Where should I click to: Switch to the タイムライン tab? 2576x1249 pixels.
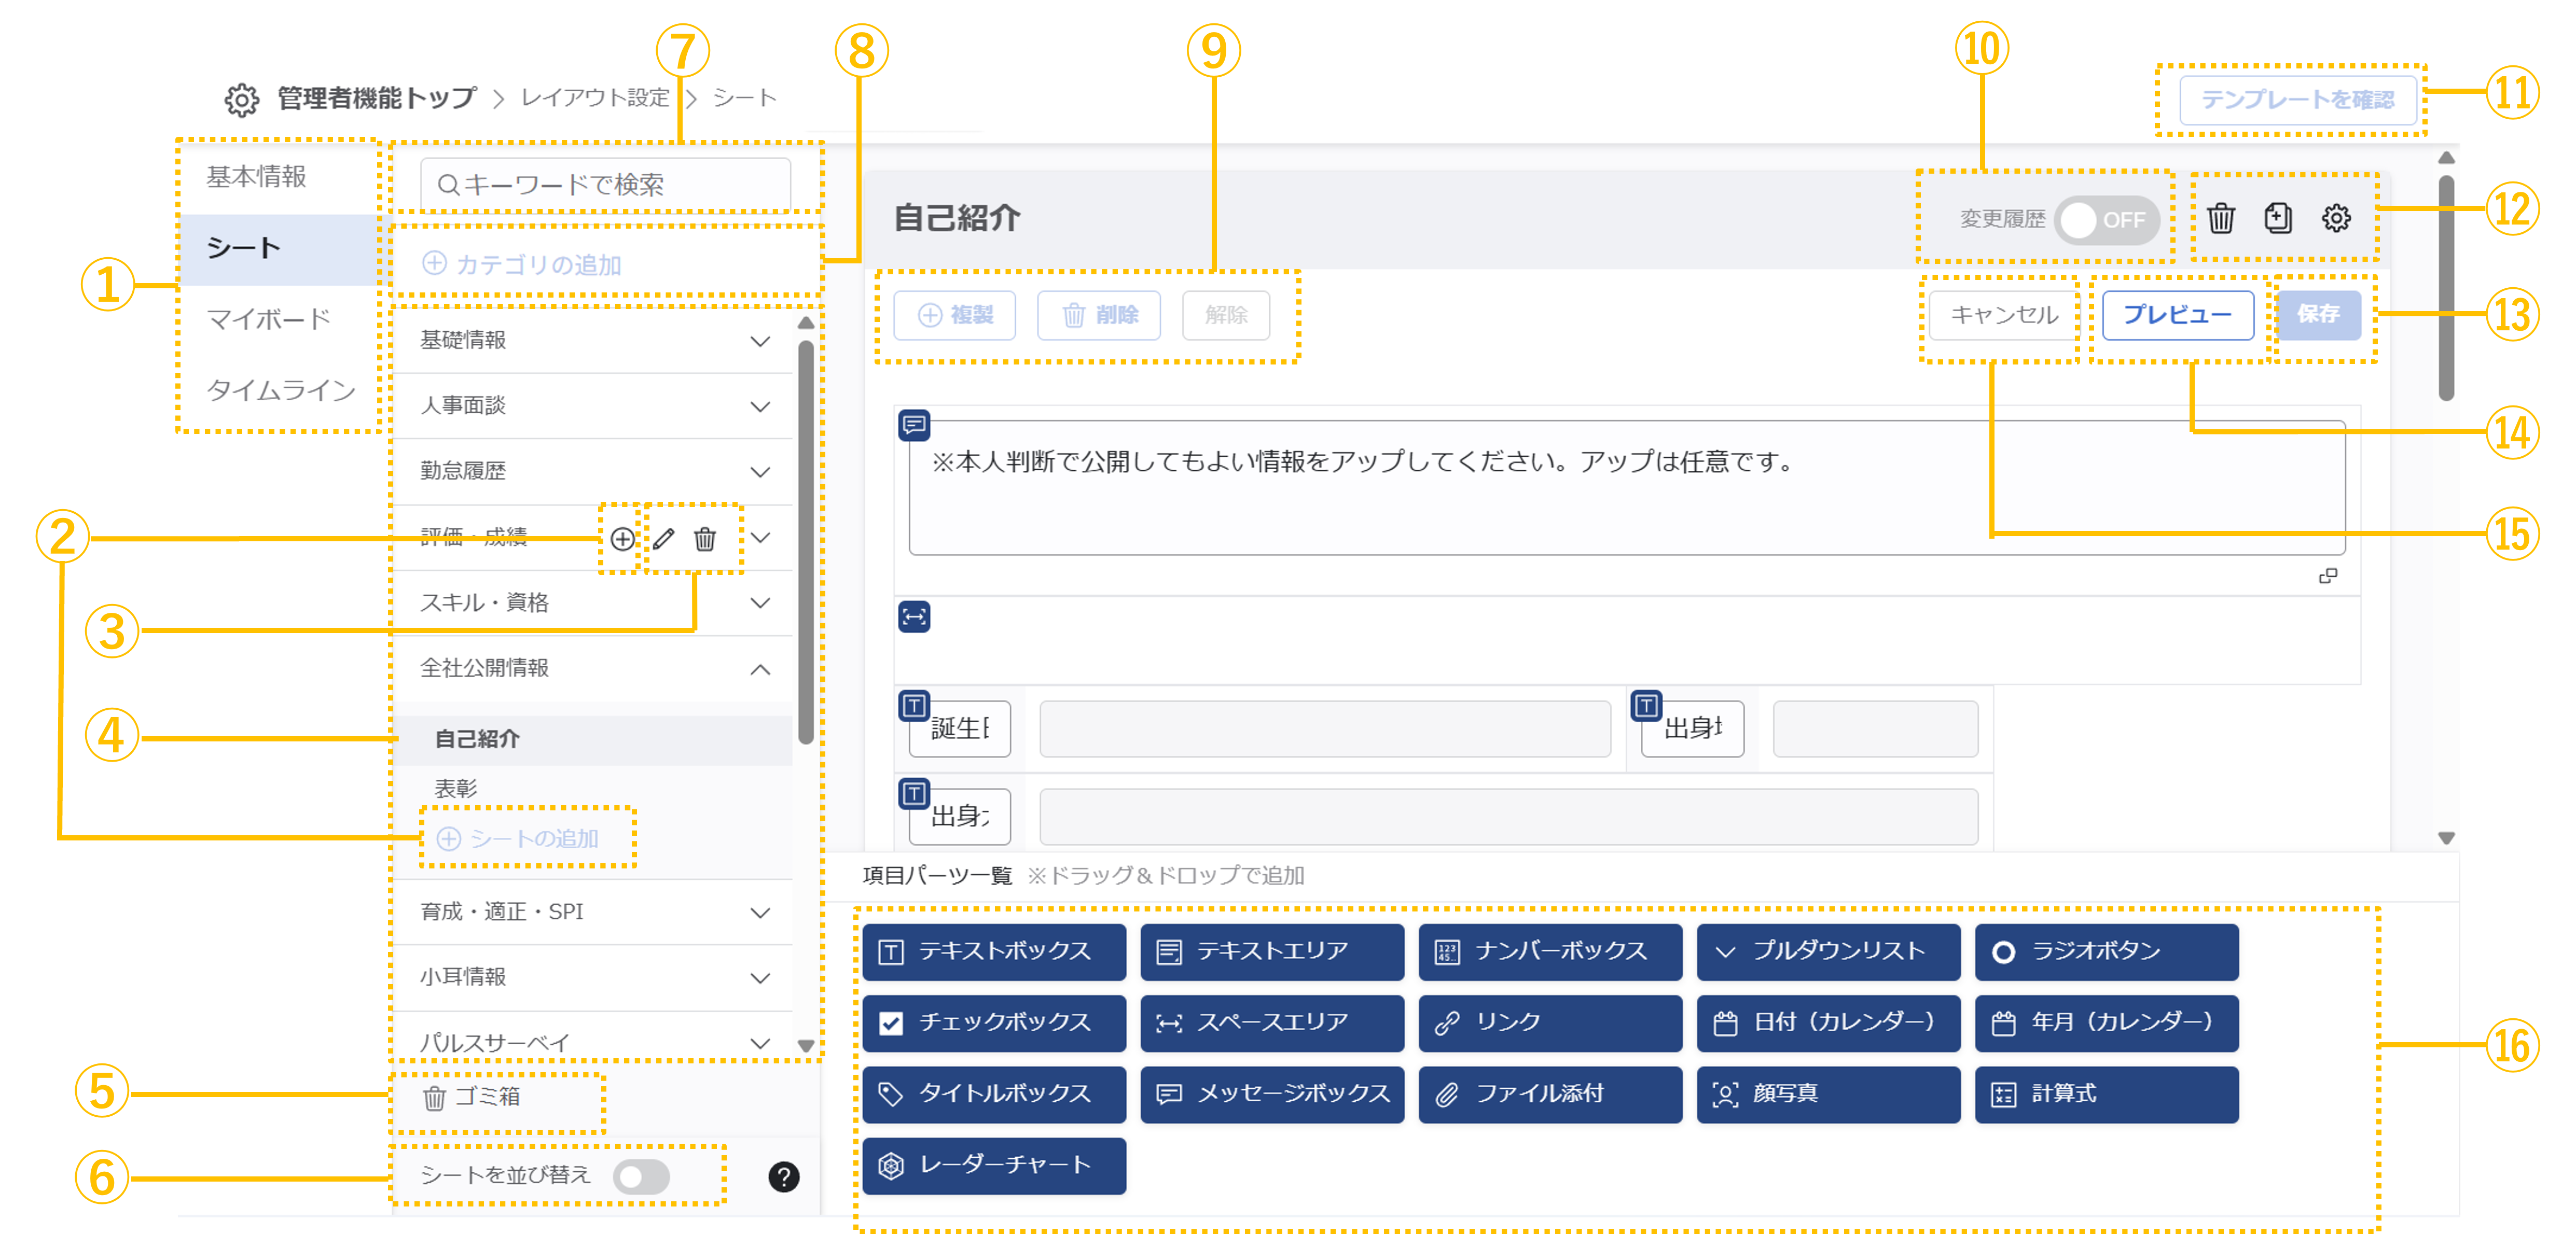280,391
